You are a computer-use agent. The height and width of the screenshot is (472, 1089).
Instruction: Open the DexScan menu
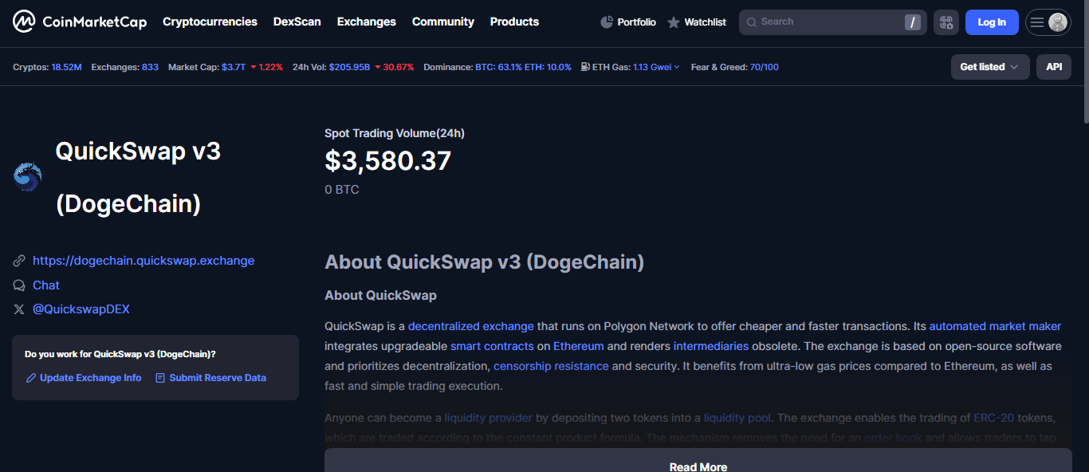coord(297,22)
